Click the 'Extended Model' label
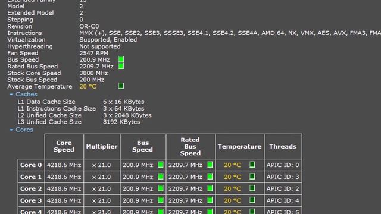Image resolution: width=381 pixels, height=214 pixels. 30,13
